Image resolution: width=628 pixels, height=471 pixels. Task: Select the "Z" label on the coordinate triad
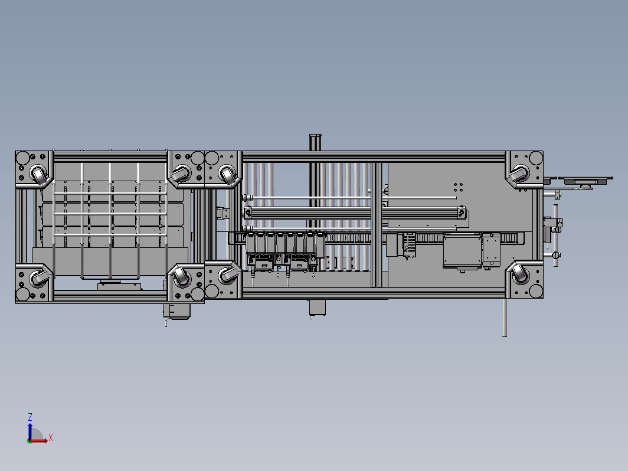click(30, 417)
